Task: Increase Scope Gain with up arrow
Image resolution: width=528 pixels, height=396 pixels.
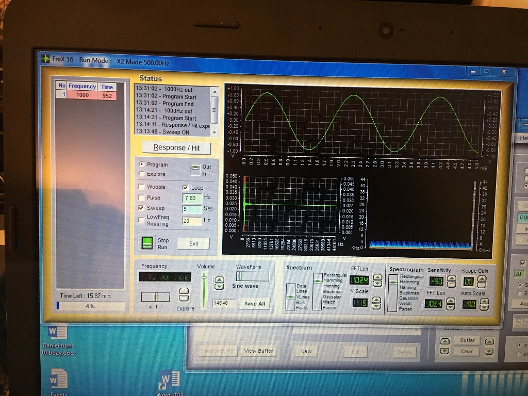Action: tap(482, 279)
